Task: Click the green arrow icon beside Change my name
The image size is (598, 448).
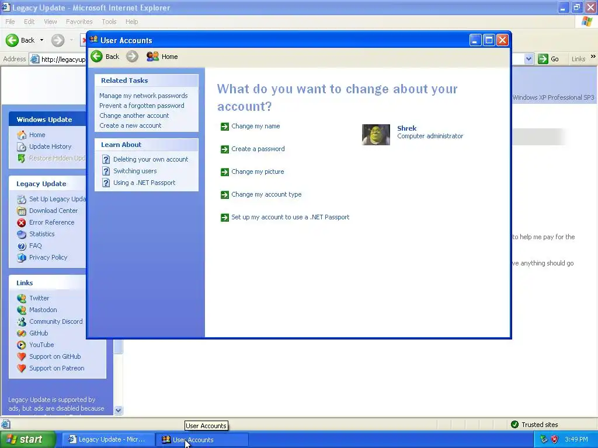Action: [225, 127]
